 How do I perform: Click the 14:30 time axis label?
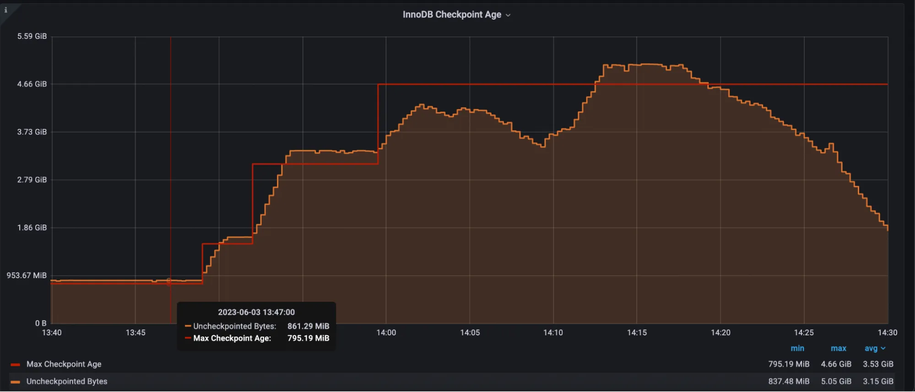(887, 333)
